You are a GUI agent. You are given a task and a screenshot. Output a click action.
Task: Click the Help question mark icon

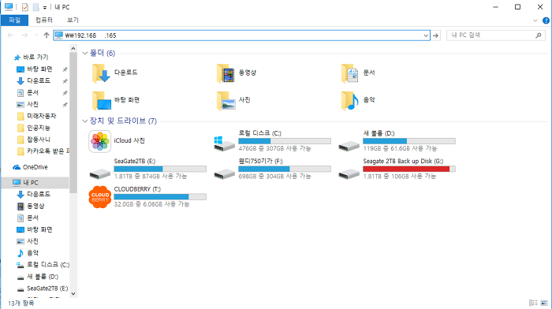[546, 20]
